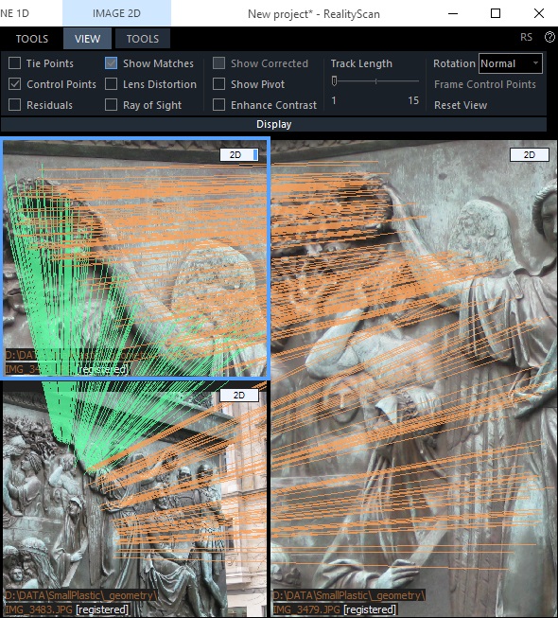This screenshot has height=618, width=558.
Task: Click the Track Length slider handle
Action: [334, 80]
